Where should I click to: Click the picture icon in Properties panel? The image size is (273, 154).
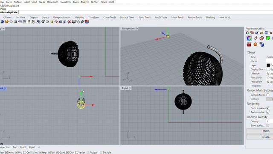click(266, 33)
